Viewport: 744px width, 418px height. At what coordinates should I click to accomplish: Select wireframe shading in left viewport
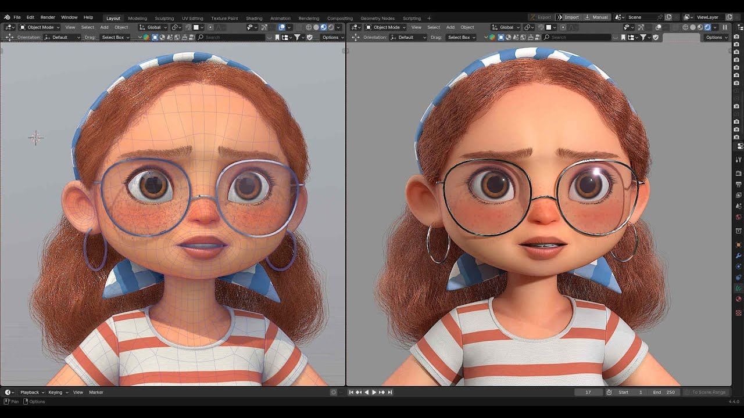tap(309, 27)
